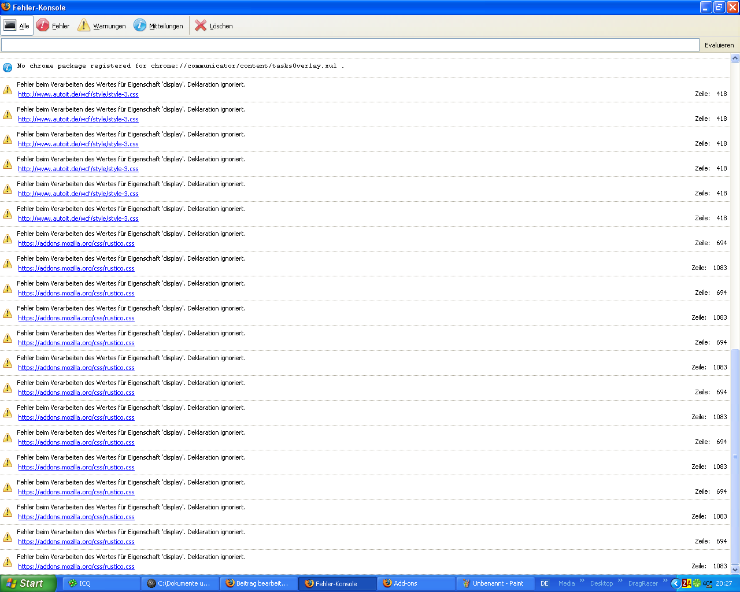Switch to the Add-ons window in the taskbar
The height and width of the screenshot is (592, 740).
coord(416,583)
